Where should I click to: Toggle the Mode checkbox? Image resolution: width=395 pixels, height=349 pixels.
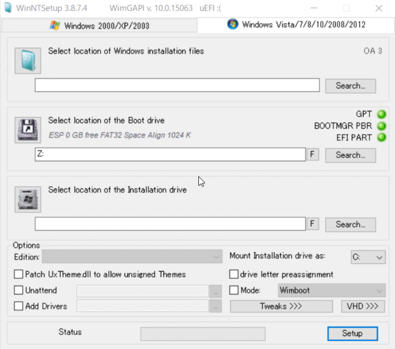click(234, 290)
